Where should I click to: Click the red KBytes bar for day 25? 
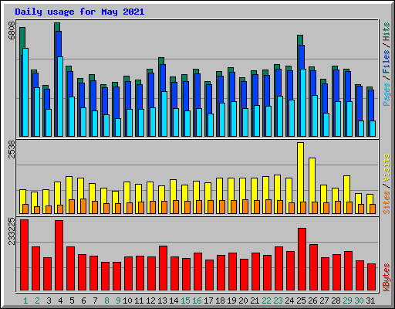tap(302, 260)
